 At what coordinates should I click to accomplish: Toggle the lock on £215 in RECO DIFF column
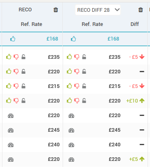(84, 86)
